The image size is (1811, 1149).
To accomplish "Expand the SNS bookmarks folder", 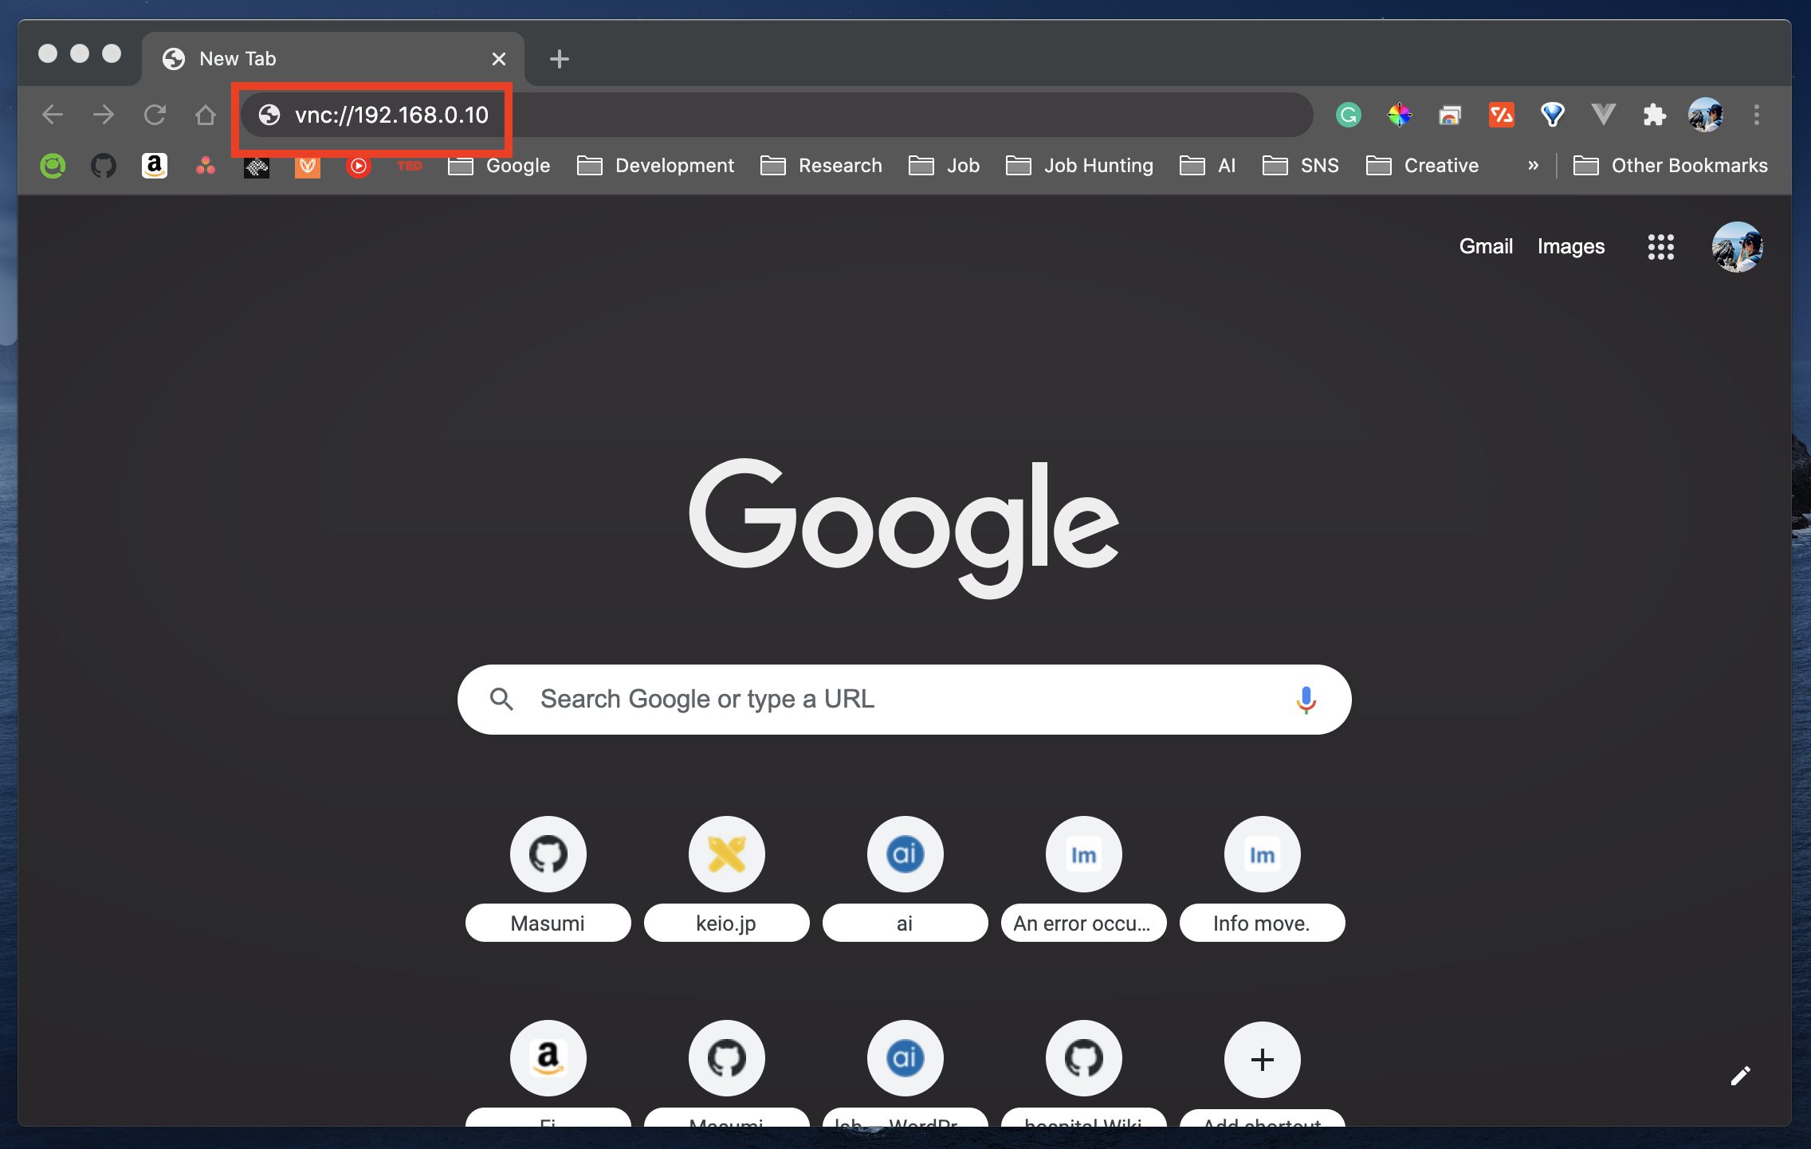I will pos(1301,166).
